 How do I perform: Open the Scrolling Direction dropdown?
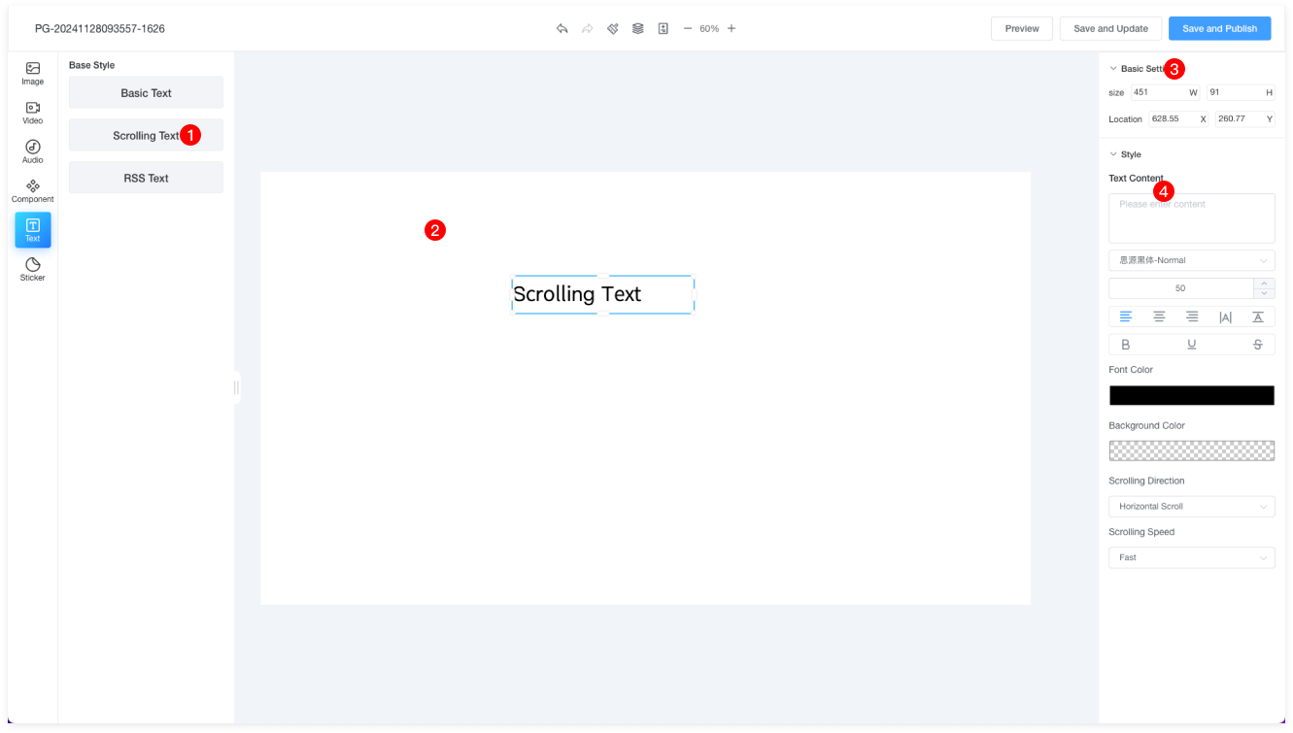pyautogui.click(x=1192, y=506)
